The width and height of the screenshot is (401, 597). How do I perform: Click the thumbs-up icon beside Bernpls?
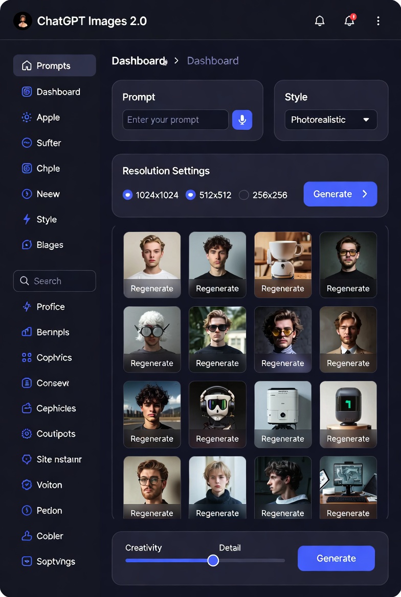click(x=27, y=332)
